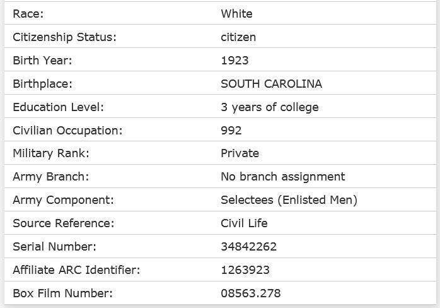Click the Serial Number label

tap(54, 247)
